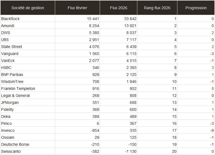Click the VanEck row name

(9, 61)
